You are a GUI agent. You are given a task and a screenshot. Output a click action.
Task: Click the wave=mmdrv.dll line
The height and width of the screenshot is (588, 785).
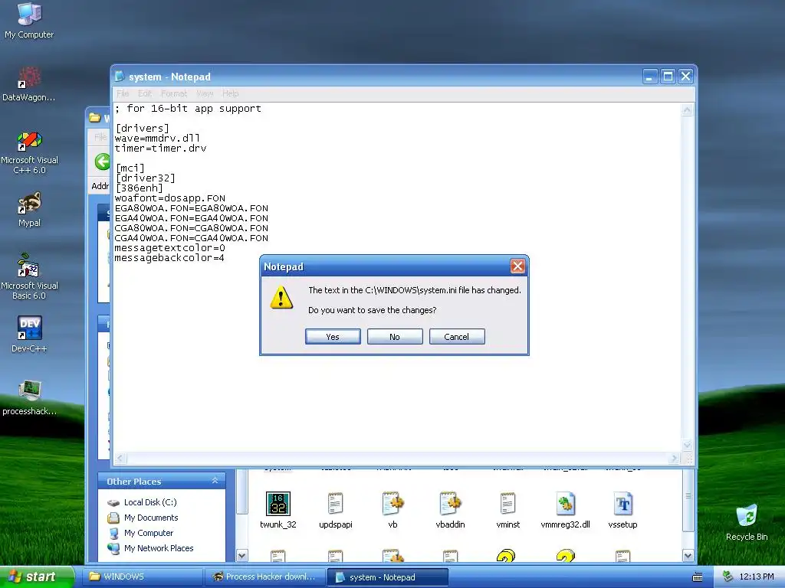(x=157, y=138)
